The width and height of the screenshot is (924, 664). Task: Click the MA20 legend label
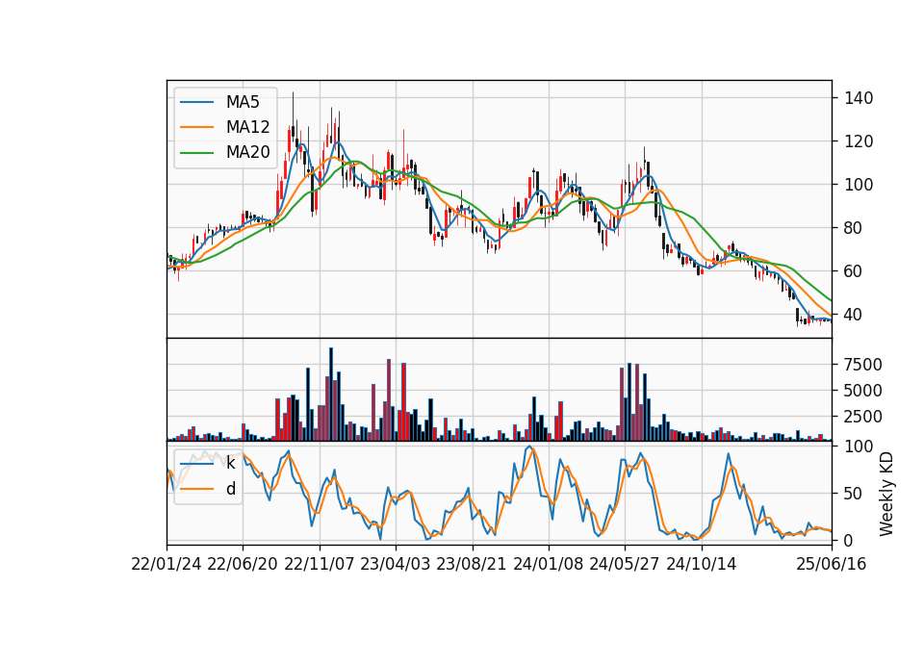247,153
